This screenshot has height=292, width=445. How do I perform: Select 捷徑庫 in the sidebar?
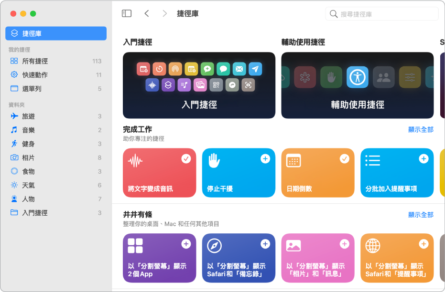56,33
